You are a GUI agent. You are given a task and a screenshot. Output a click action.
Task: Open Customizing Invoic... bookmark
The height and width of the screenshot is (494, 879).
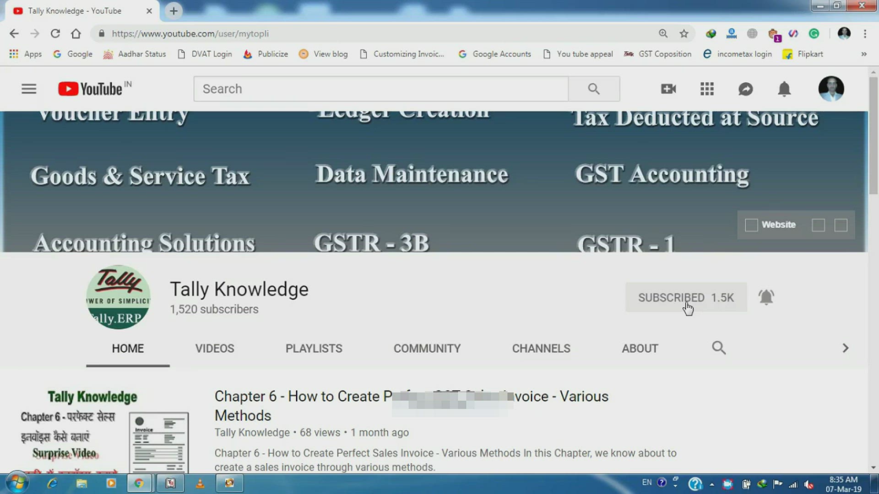(x=402, y=54)
